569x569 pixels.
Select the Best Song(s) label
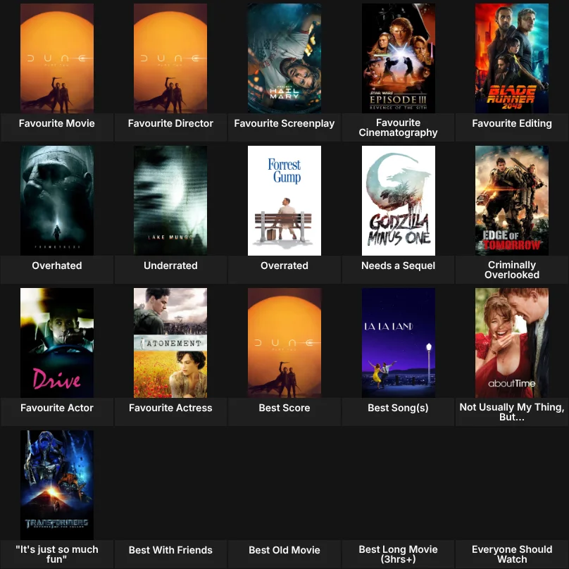tap(399, 408)
